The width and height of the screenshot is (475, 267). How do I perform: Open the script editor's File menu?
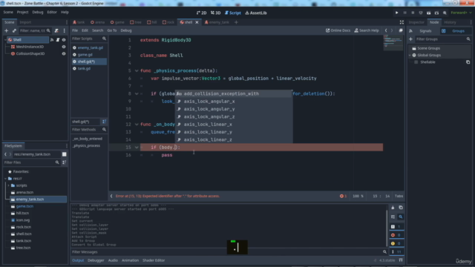[x=75, y=30]
